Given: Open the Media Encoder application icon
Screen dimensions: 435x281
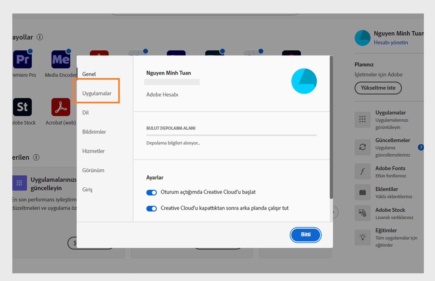Looking at the screenshot, I should point(60,58).
